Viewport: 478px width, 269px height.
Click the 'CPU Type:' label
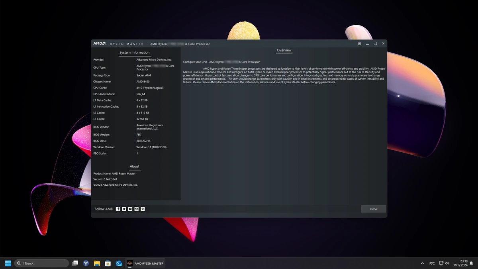(x=99, y=68)
